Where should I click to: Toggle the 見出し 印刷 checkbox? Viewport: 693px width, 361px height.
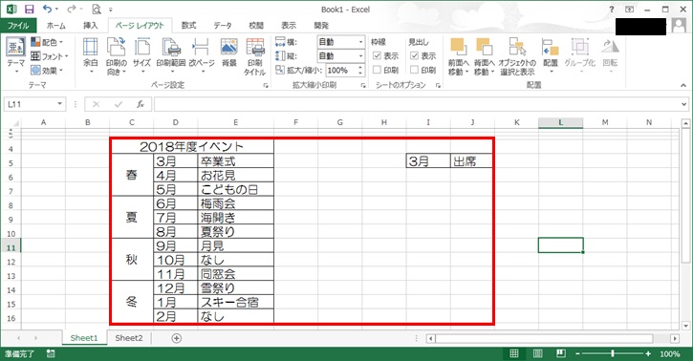click(x=414, y=70)
